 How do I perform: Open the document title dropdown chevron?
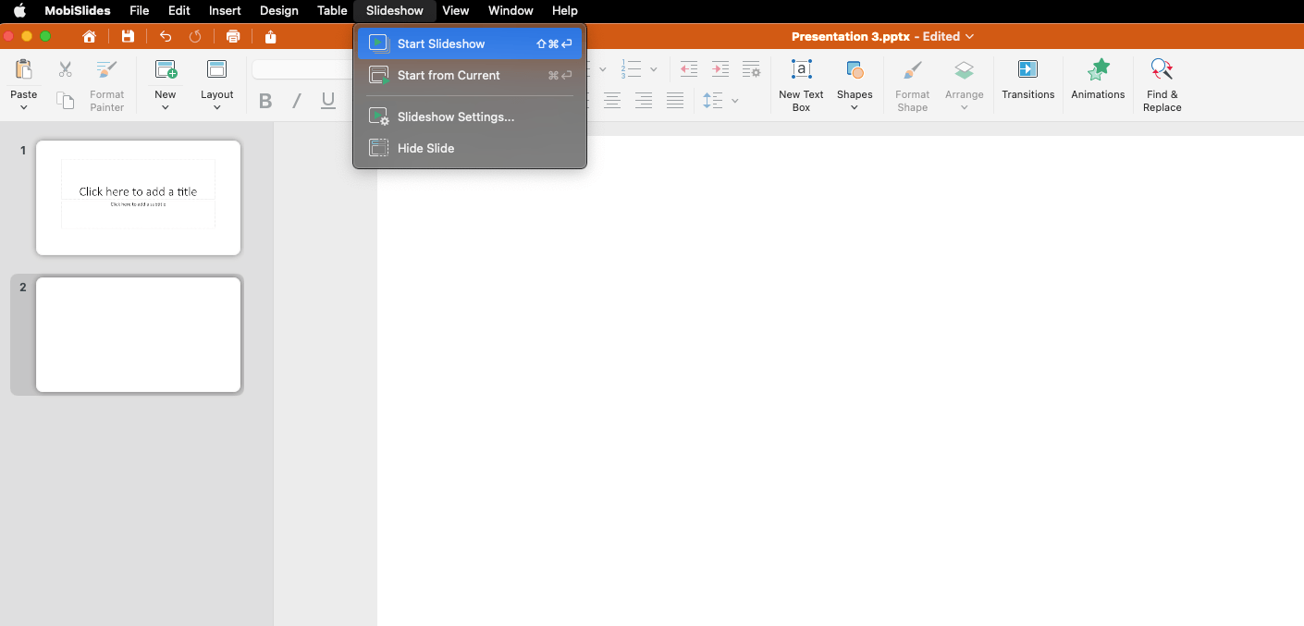point(969,37)
